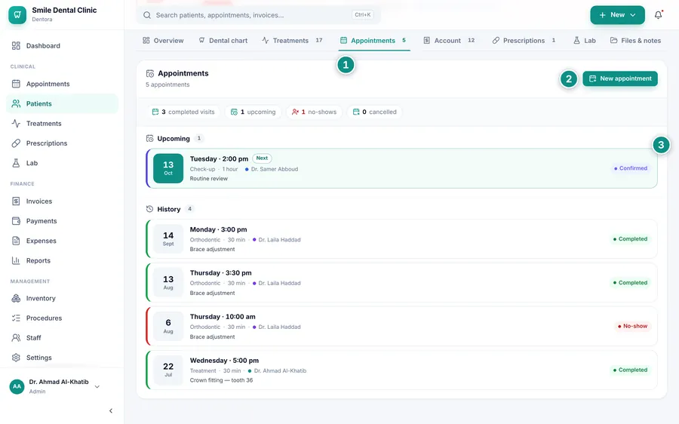679x424 pixels.
Task: Click the Confirmed status badge
Action: click(631, 168)
